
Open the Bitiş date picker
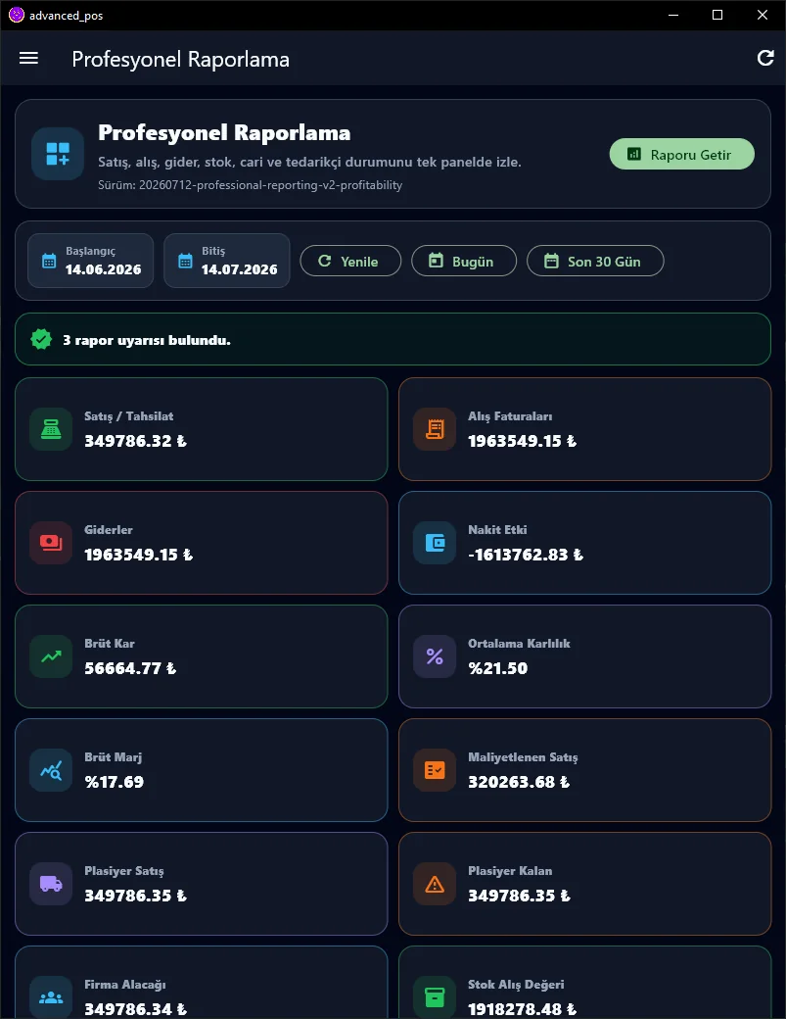(x=227, y=261)
